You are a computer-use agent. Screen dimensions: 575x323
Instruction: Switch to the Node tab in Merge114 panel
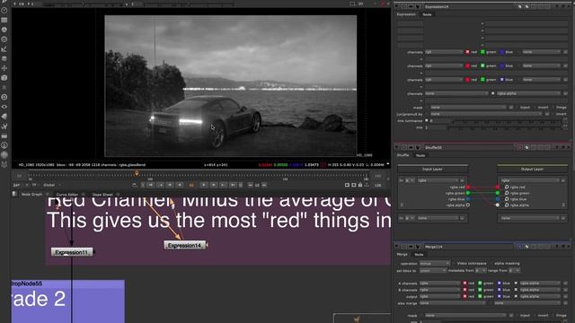(x=419, y=254)
